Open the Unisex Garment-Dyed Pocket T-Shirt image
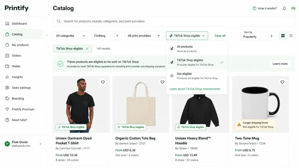 81,104
